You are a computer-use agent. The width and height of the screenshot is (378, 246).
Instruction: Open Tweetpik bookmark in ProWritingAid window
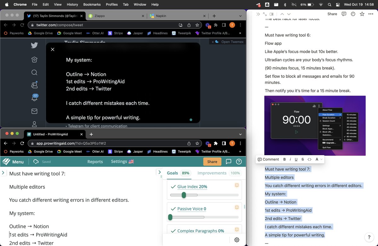click(x=181, y=151)
